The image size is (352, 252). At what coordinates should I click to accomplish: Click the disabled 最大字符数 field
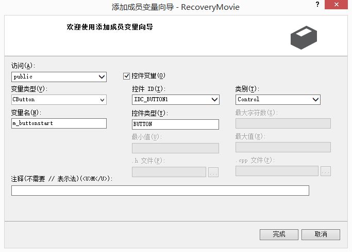[283, 123]
